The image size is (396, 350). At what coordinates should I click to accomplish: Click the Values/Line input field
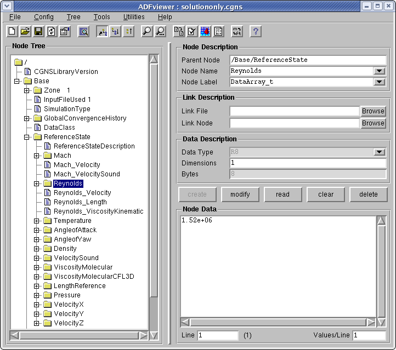coord(369,335)
